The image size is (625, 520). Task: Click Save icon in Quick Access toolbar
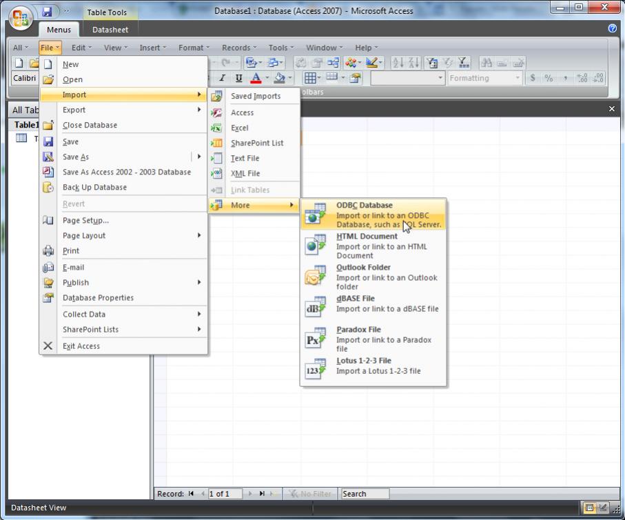click(x=47, y=12)
